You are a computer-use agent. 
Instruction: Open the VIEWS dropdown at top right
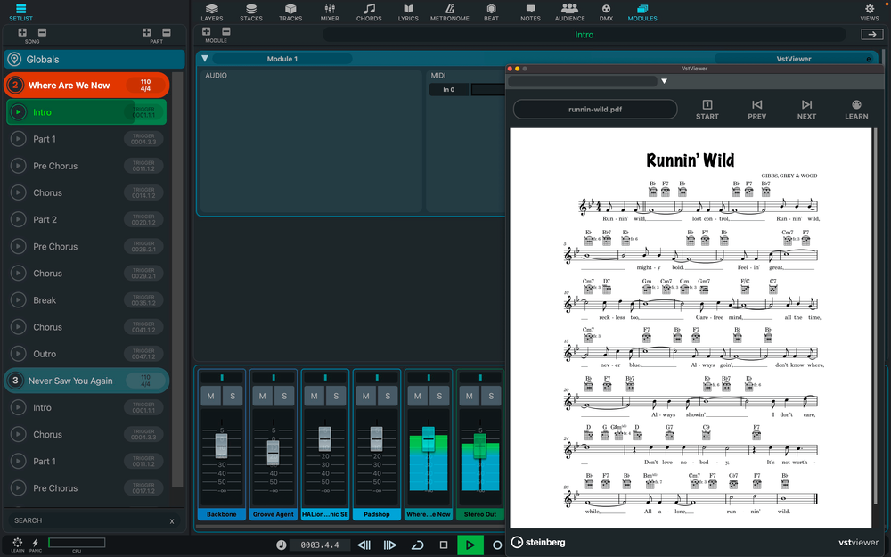pos(869,12)
